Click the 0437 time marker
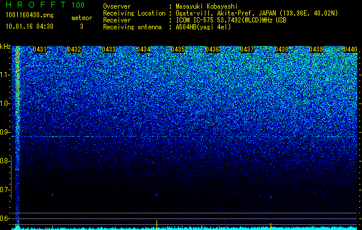Screen dimensions: 362x230 [x=247, y=49]
